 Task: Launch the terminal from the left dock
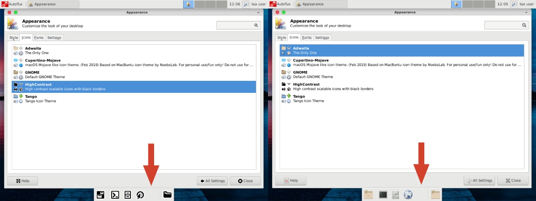115,195
